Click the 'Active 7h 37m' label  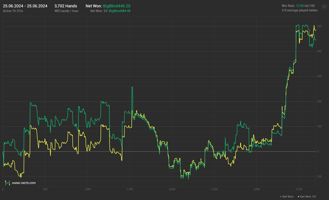click(x=13, y=11)
